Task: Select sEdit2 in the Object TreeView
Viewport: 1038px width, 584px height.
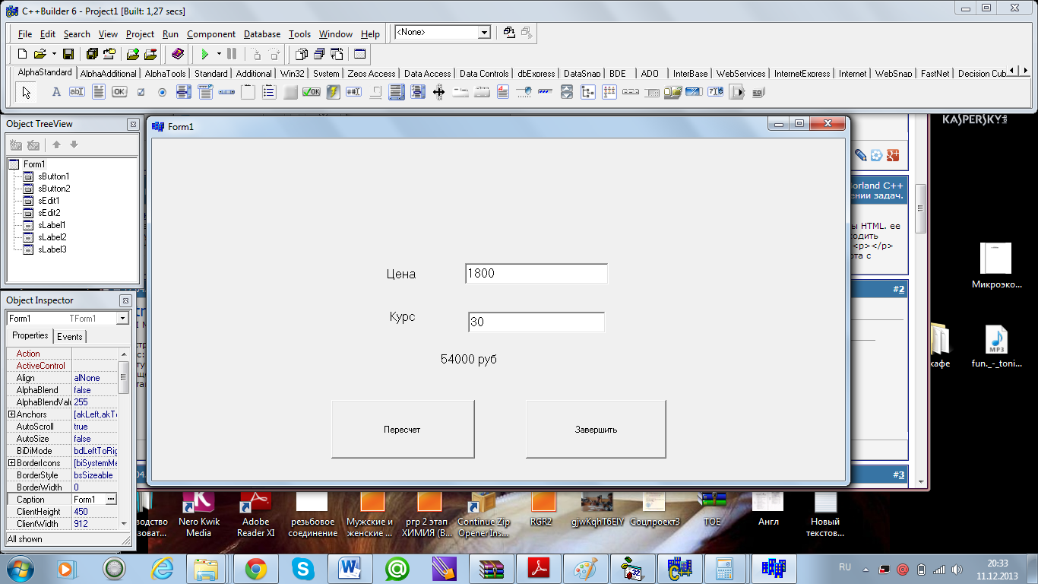Action: click(49, 213)
